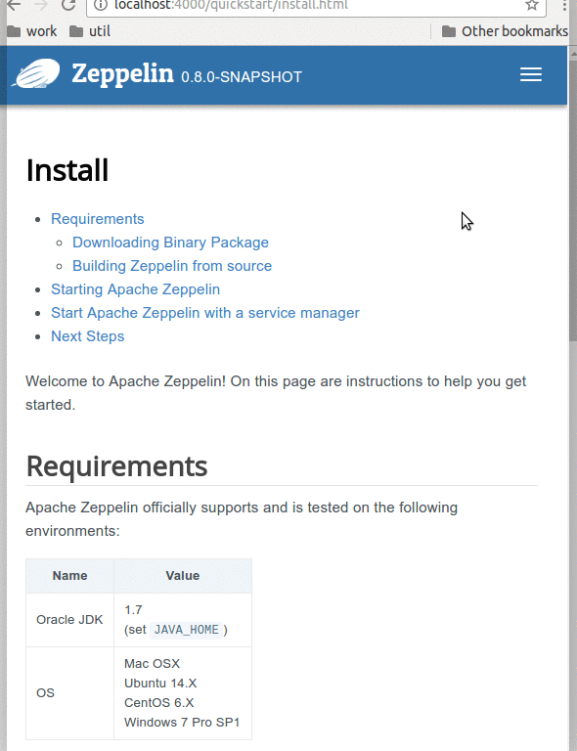Bookmark this page with the star icon

531,5
